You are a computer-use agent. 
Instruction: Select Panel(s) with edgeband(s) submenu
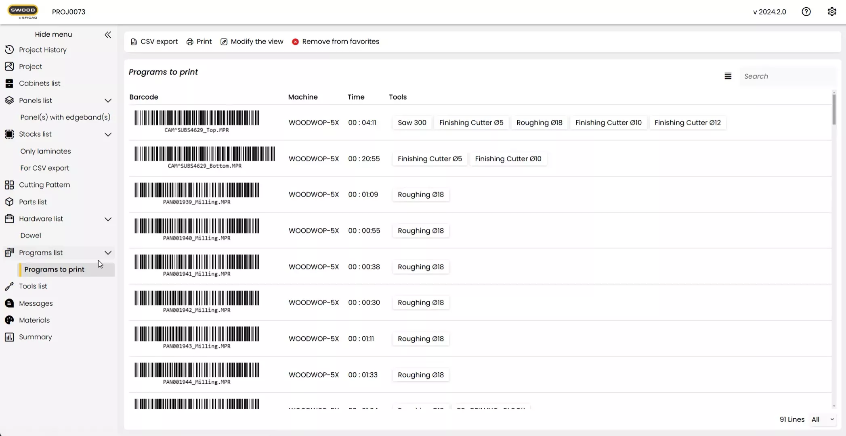[65, 117]
